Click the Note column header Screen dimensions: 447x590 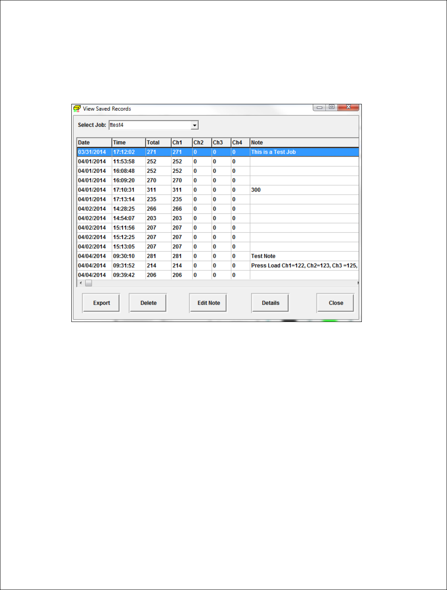tap(304, 142)
